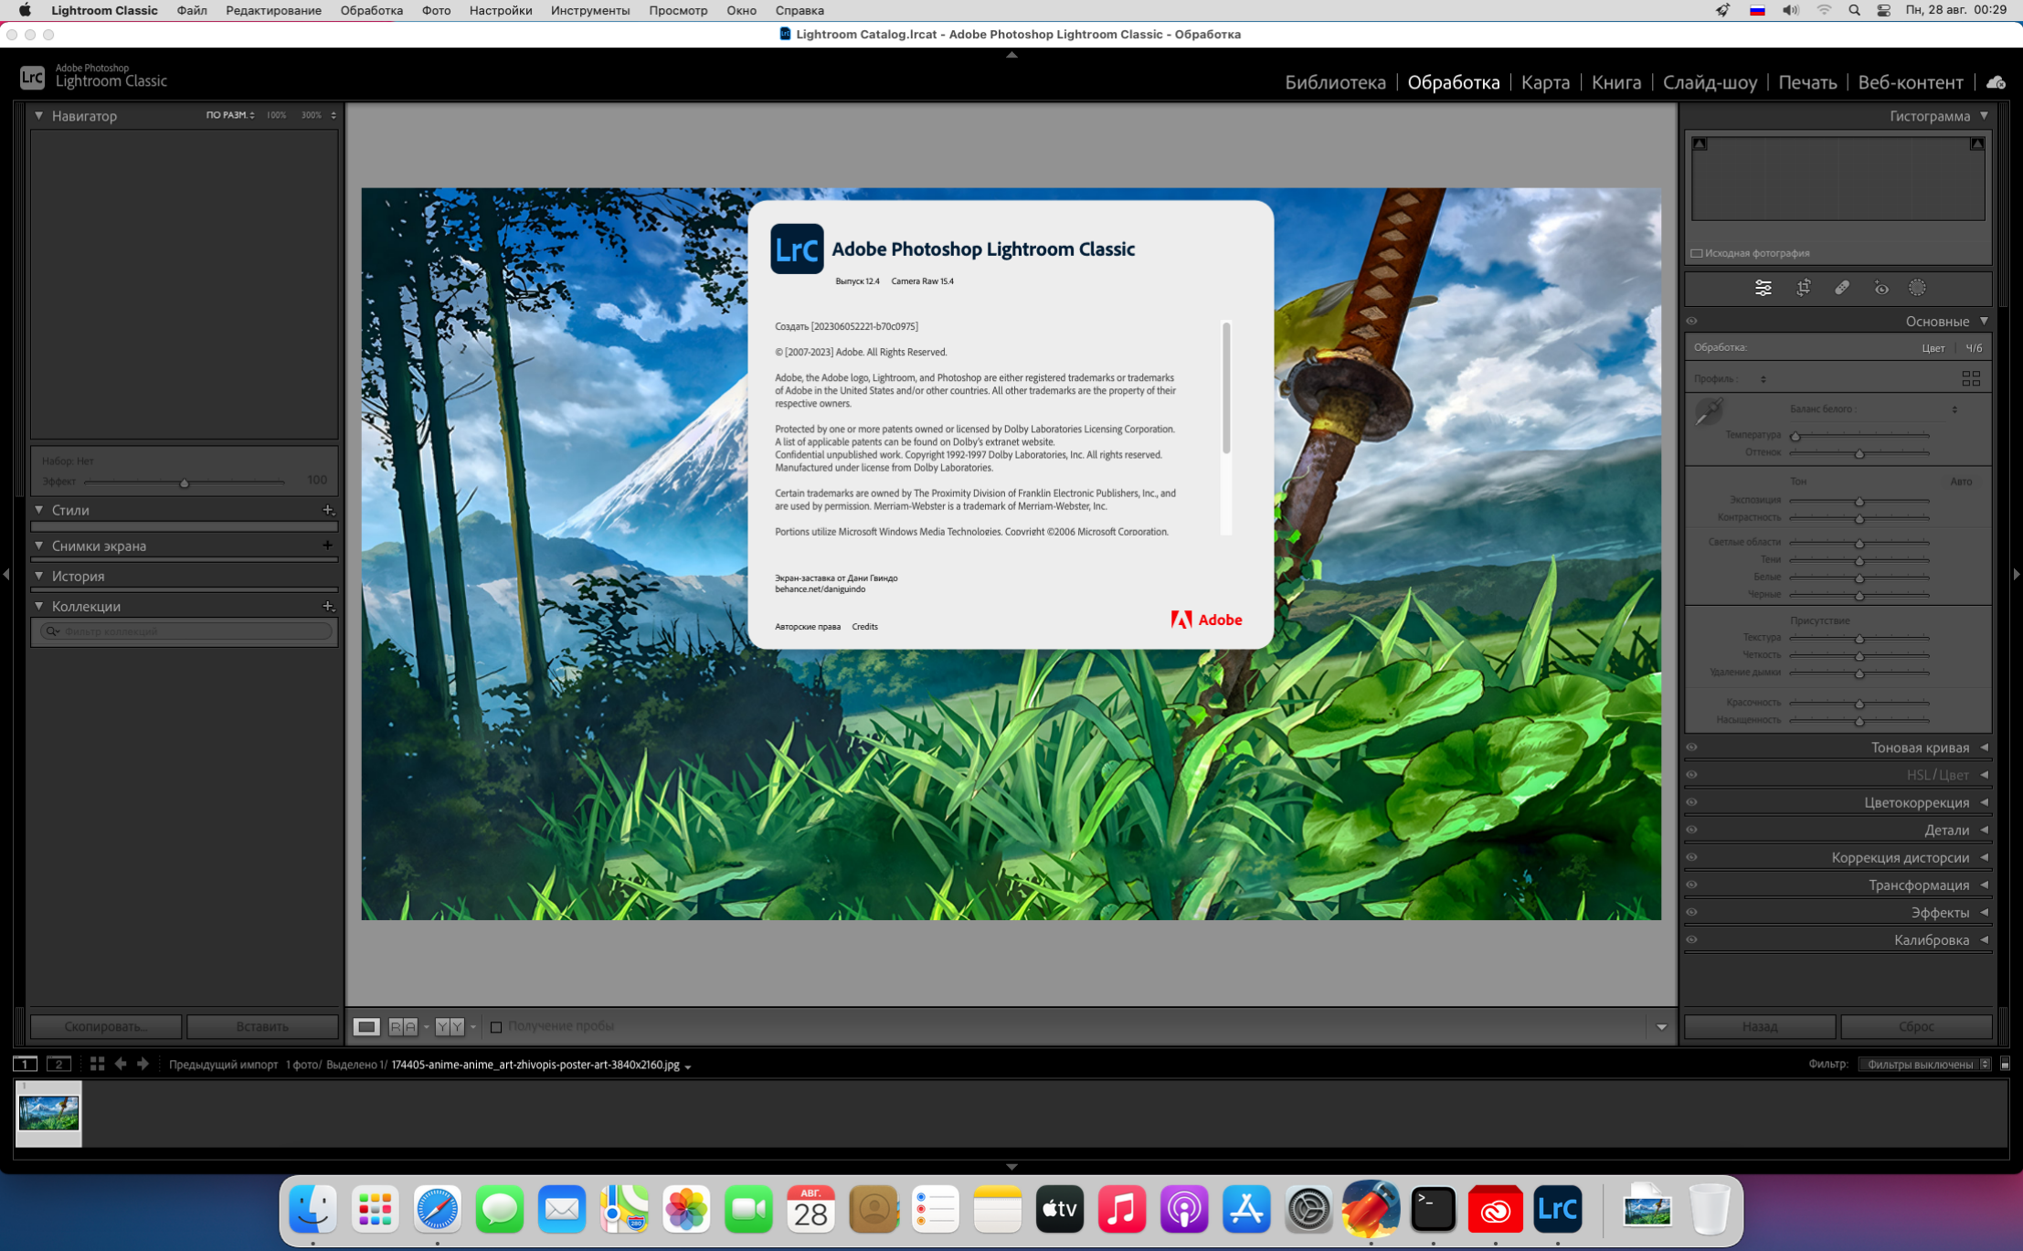Click the Экспозиция slider handle
Screen dimensions: 2023x1251
[1859, 501]
